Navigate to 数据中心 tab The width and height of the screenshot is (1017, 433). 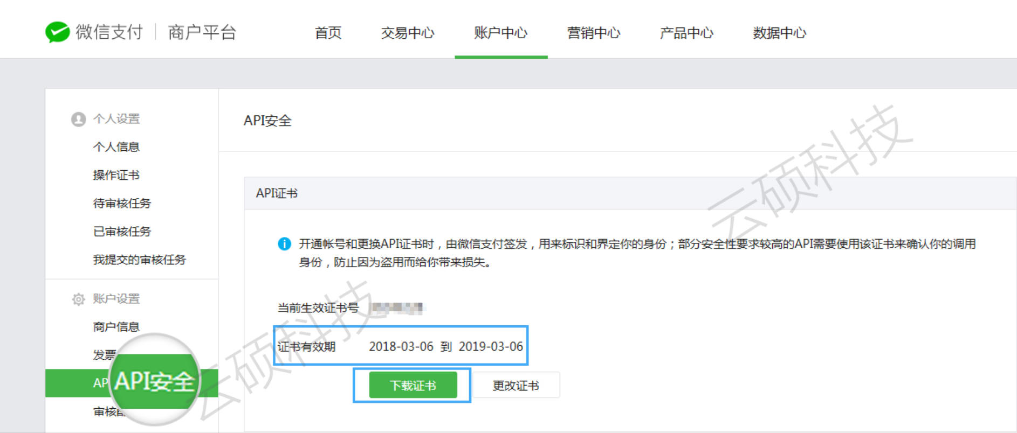tap(779, 33)
